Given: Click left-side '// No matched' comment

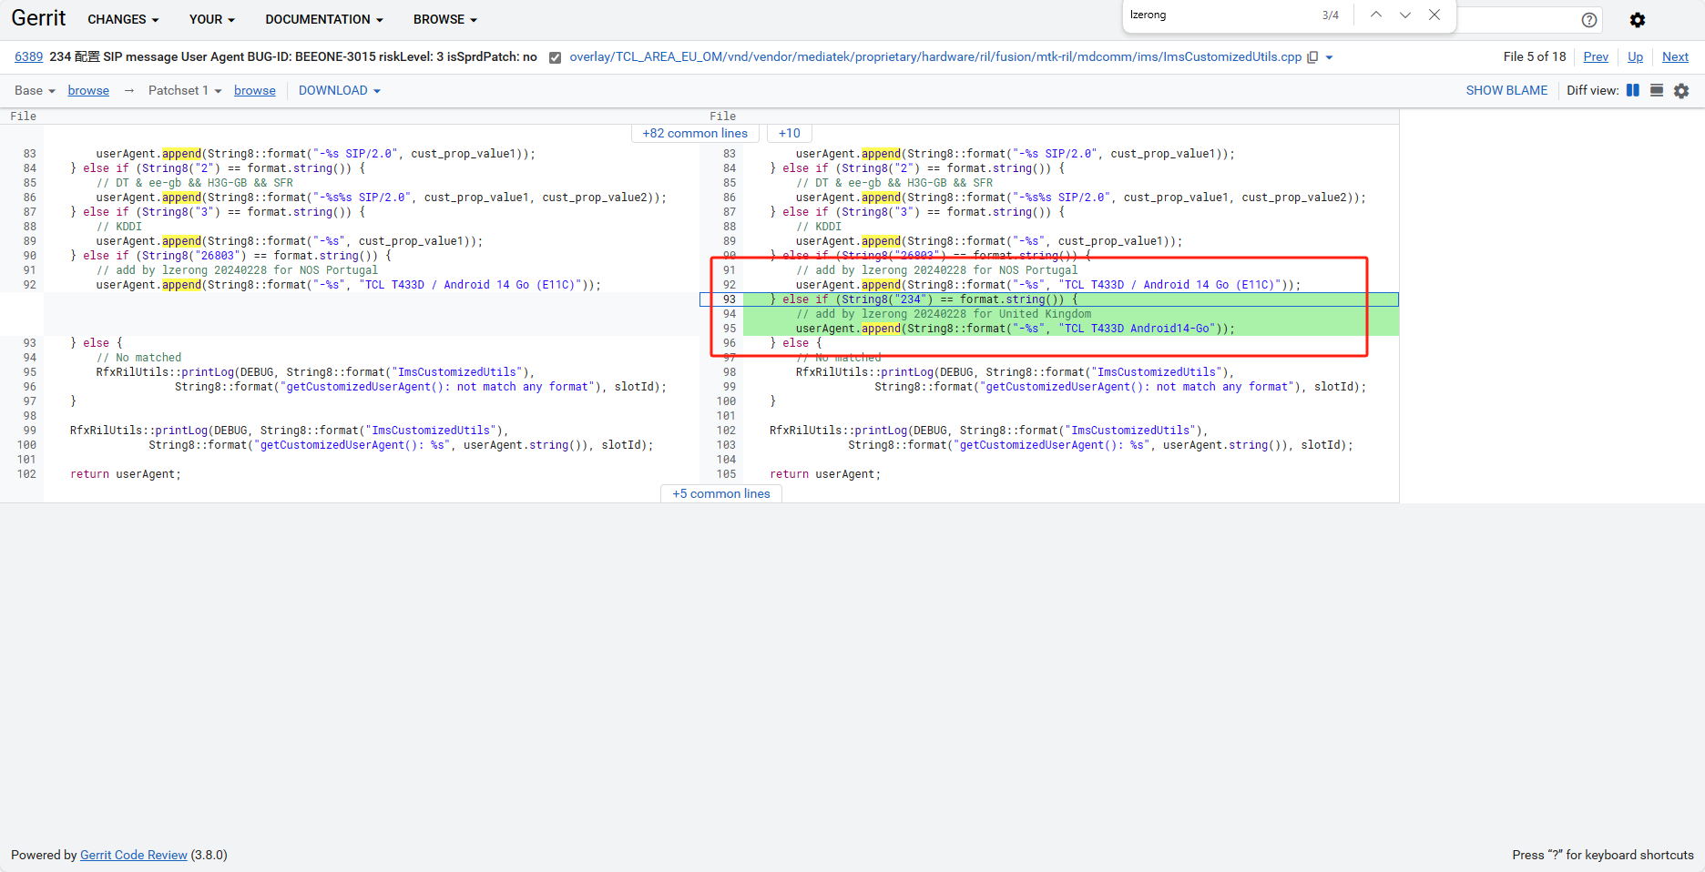Looking at the screenshot, I should click(138, 358).
